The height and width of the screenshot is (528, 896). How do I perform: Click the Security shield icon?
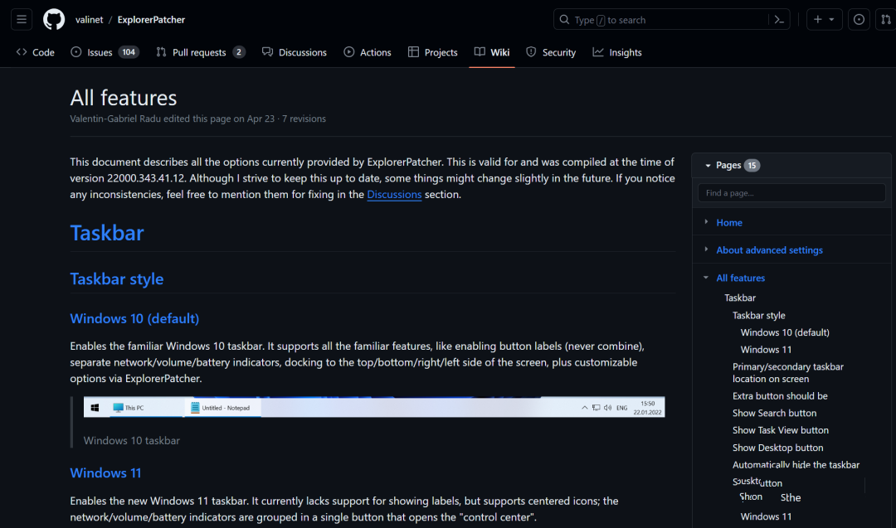(x=531, y=52)
